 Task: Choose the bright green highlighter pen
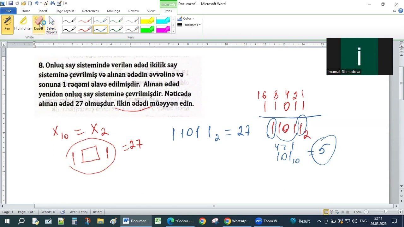[147, 29]
